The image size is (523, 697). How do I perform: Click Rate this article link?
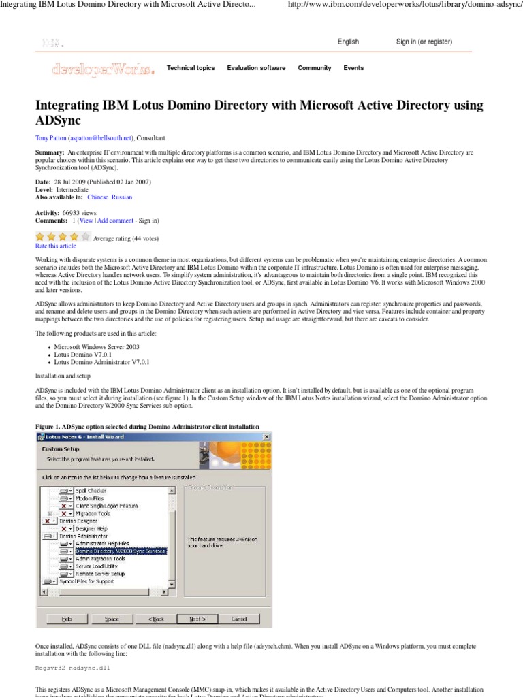coord(56,246)
